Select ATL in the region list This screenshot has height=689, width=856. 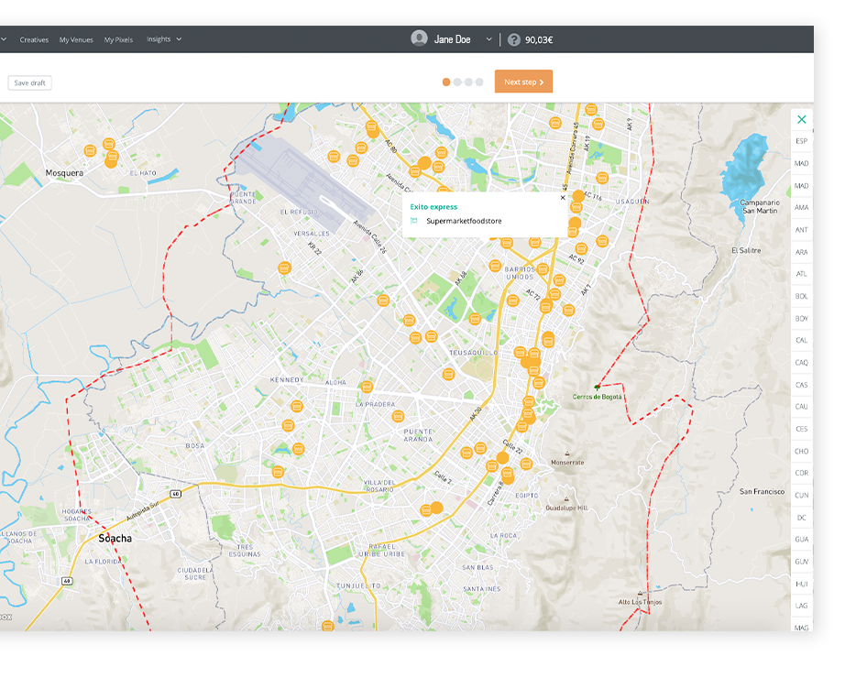801,274
